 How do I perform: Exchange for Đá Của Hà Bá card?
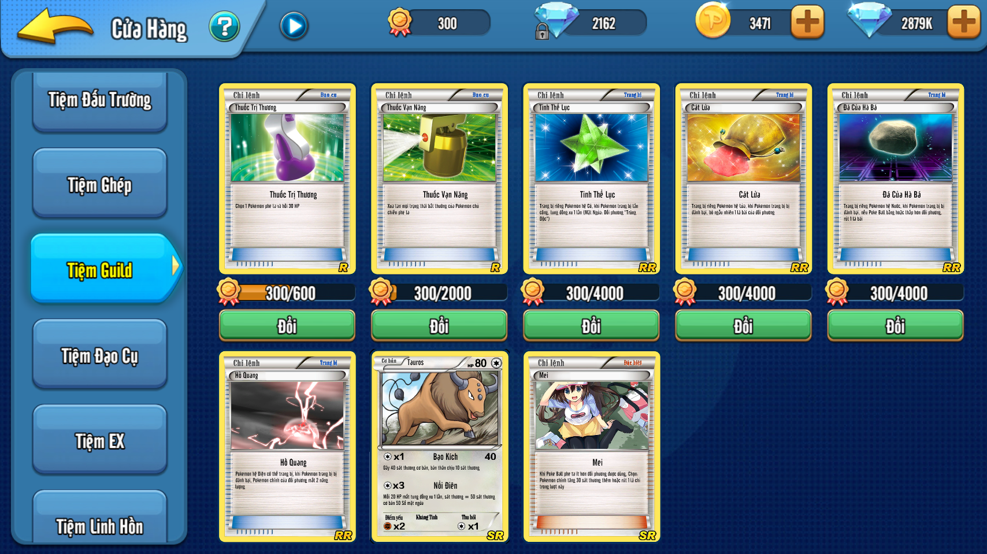[895, 326]
